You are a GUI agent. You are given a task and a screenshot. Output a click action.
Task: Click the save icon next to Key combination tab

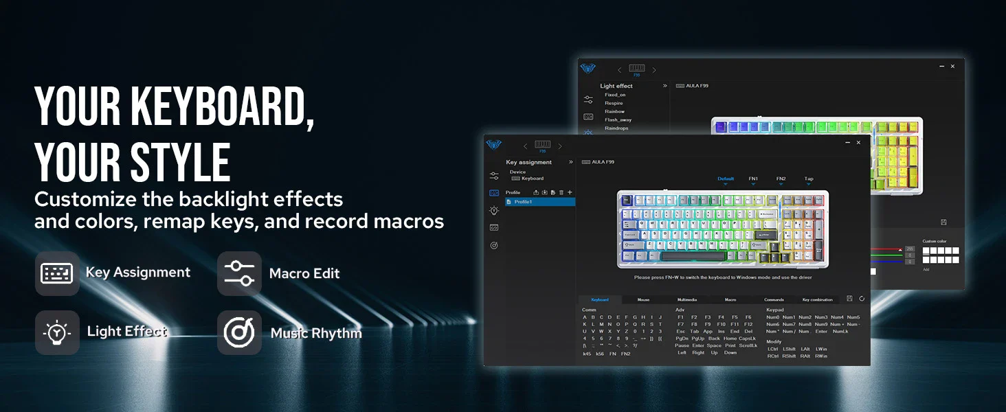[850, 299]
